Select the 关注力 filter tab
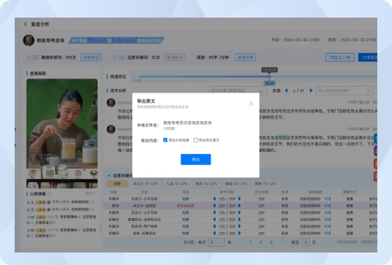This screenshot has width=392, height=265. [x=145, y=184]
